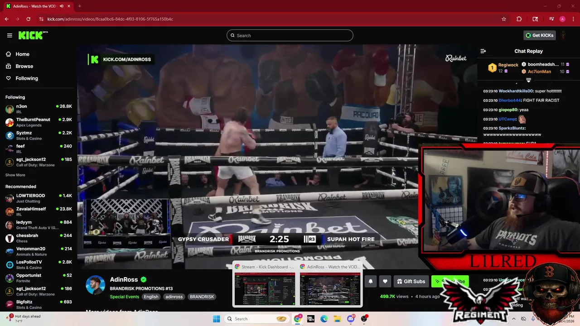Mute the AdinRoss browser tab audio
Image resolution: width=580 pixels, height=326 pixels.
tap(62, 6)
